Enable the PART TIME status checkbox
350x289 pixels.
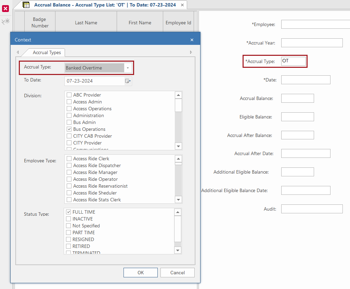[x=68, y=233]
